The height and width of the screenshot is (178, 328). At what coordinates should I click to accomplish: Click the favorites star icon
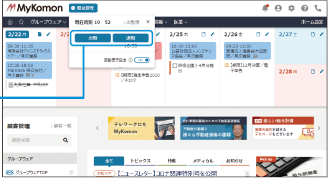click(21, 22)
